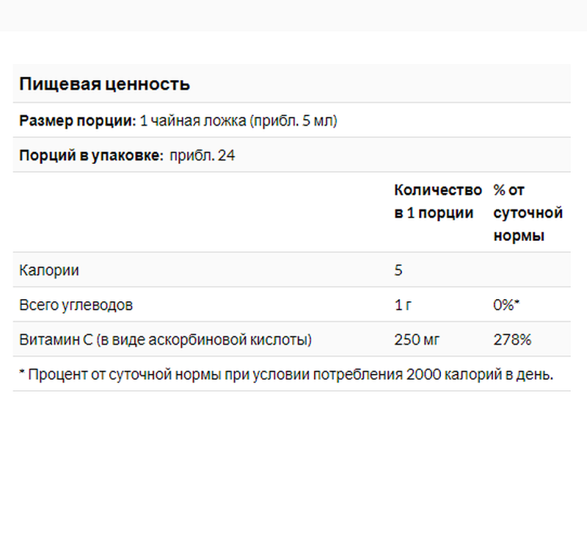
Task: Click the vitamin C amount '250 мг'
Action: (417, 339)
